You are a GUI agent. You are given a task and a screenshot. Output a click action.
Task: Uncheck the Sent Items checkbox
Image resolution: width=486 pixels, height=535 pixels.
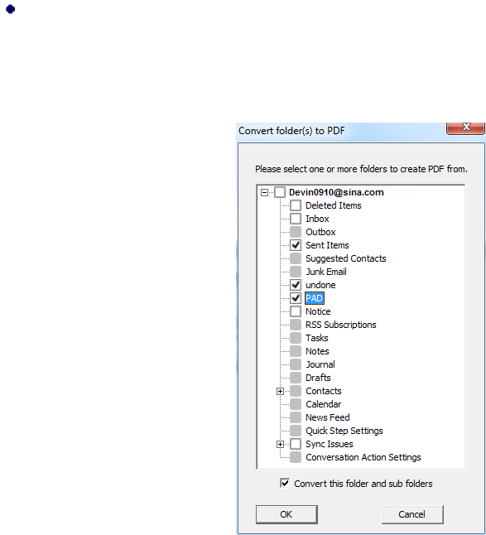point(296,245)
